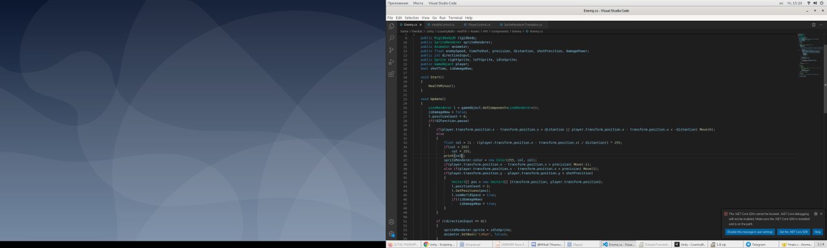The image size is (827, 248).
Task: Open the Selection menu
Action: click(412, 17)
